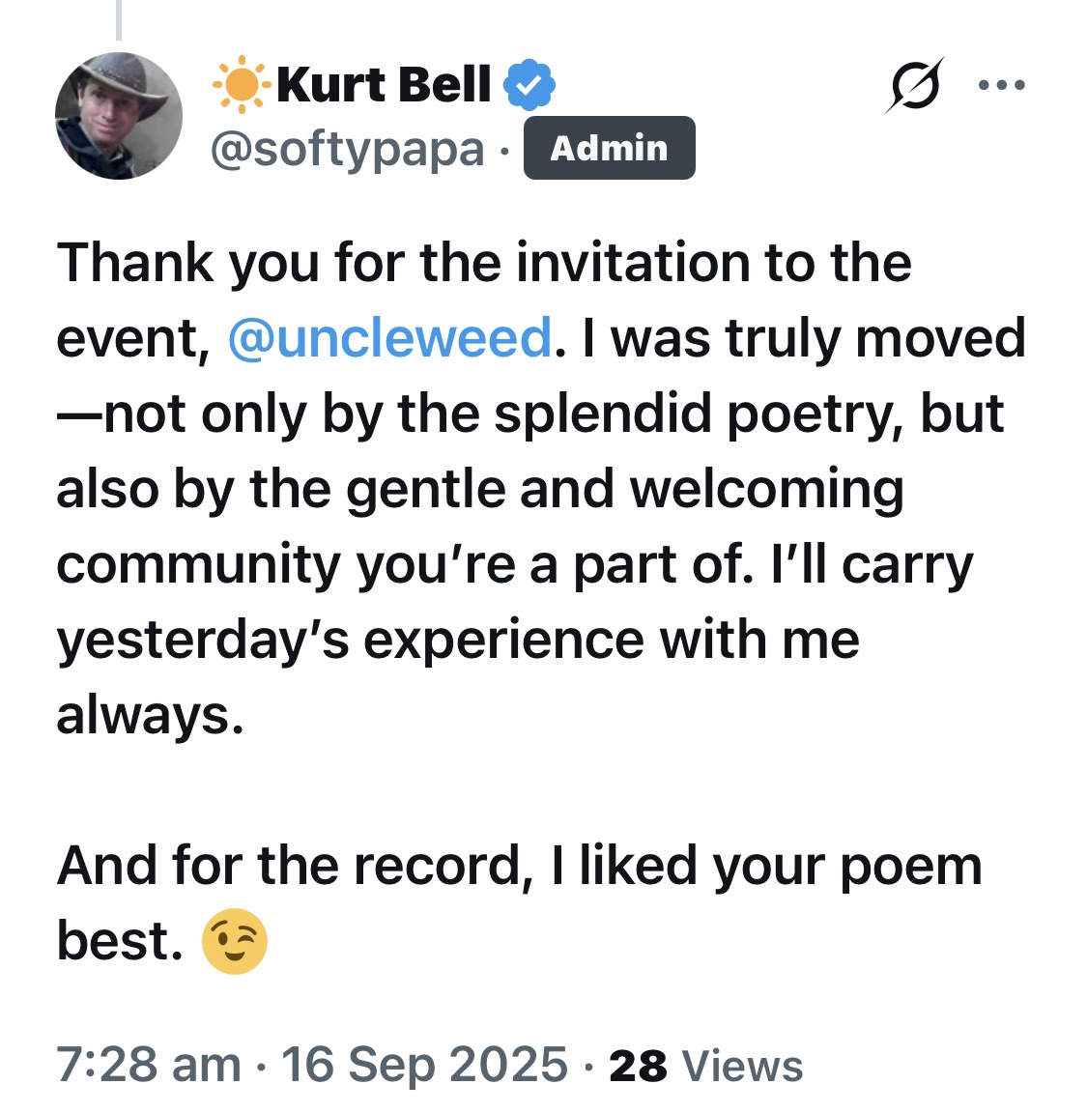This screenshot has width=1087, height=1113.
Task: Open the @softypapa handle
Action: click(347, 149)
